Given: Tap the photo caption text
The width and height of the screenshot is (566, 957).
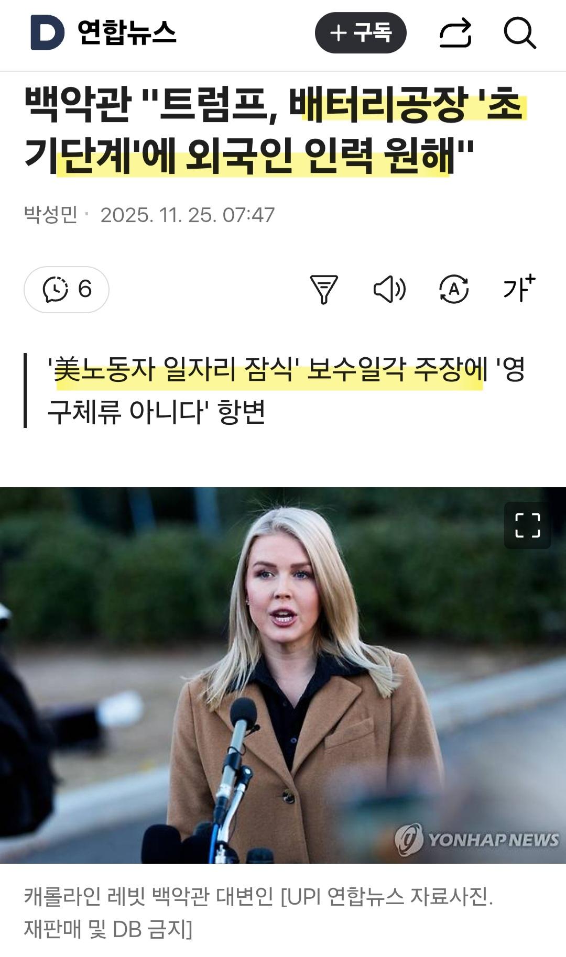Looking at the screenshot, I should (x=258, y=912).
